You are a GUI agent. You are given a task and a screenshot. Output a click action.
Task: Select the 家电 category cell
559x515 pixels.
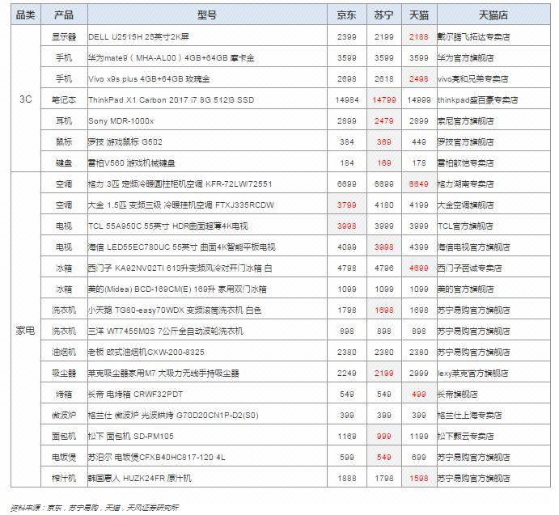click(x=26, y=330)
